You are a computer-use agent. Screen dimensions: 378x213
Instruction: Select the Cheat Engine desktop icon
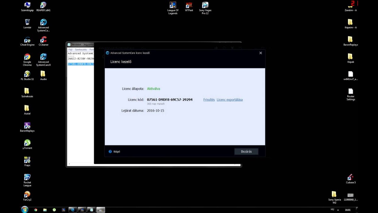(27, 41)
